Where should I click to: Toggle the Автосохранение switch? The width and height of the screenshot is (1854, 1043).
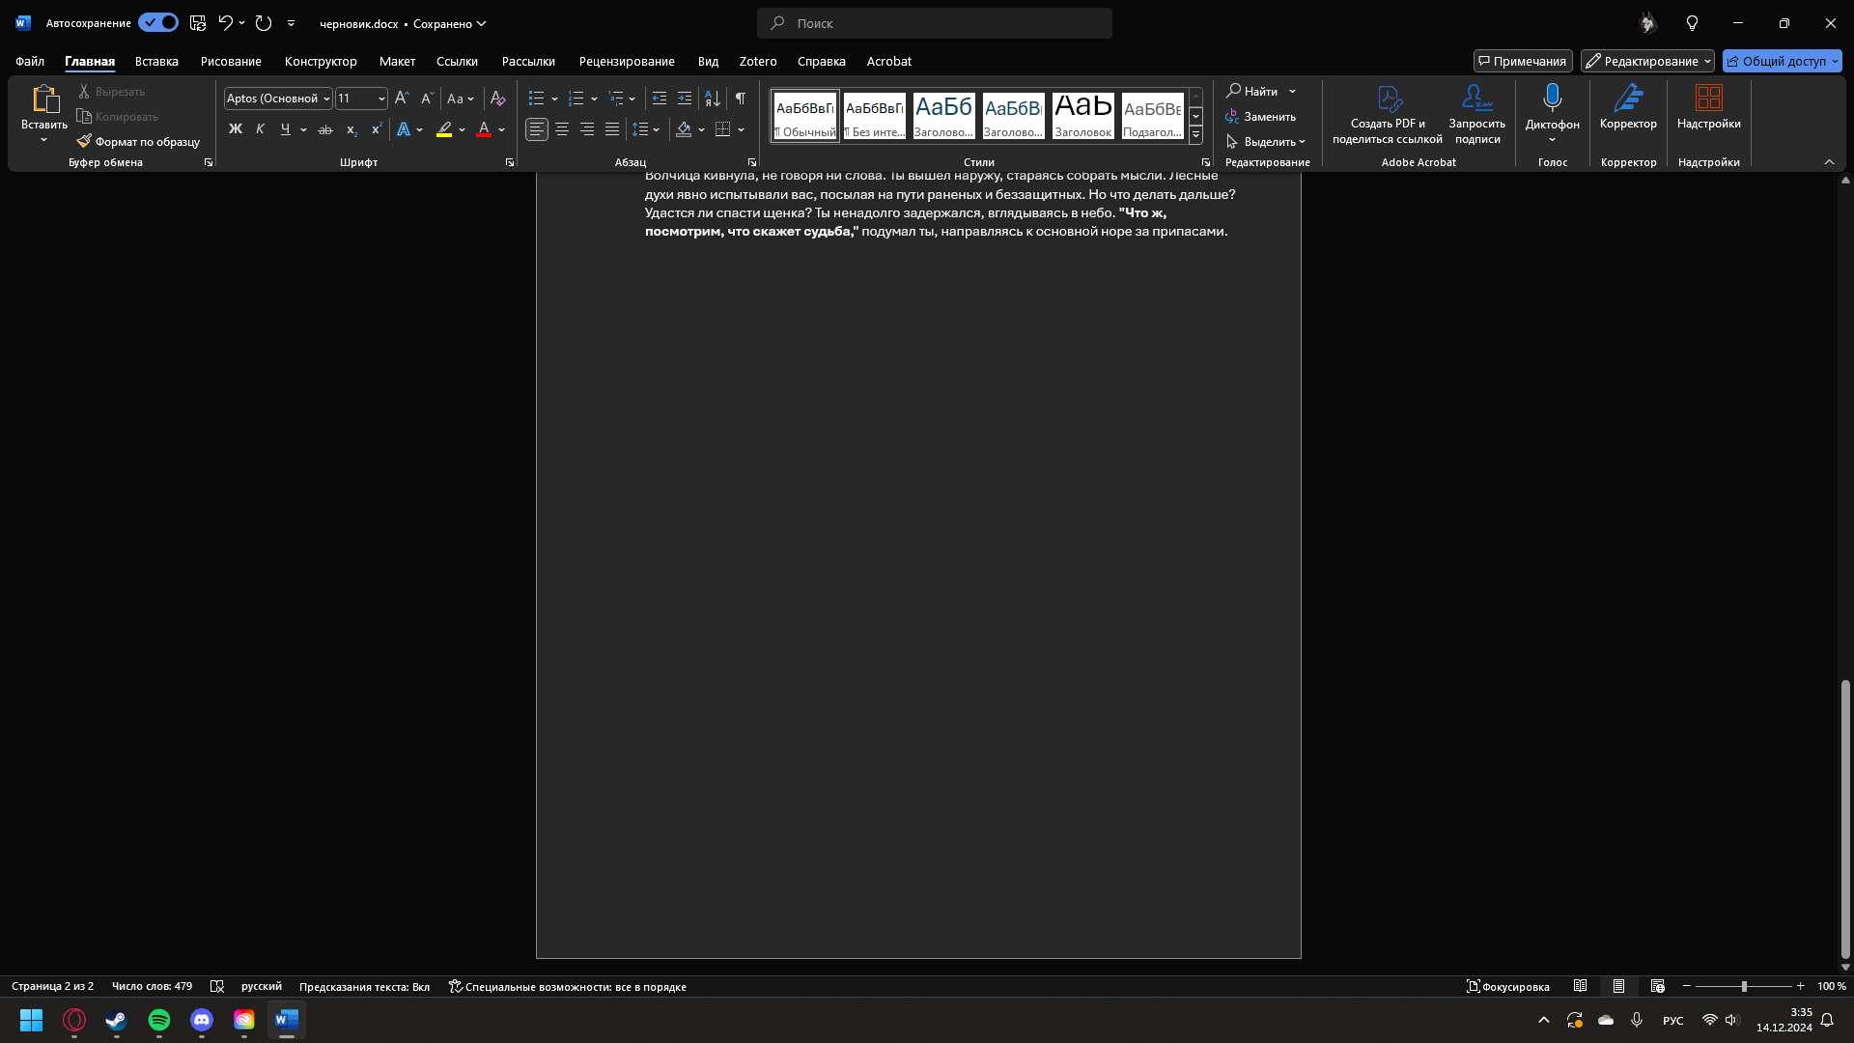158,22
